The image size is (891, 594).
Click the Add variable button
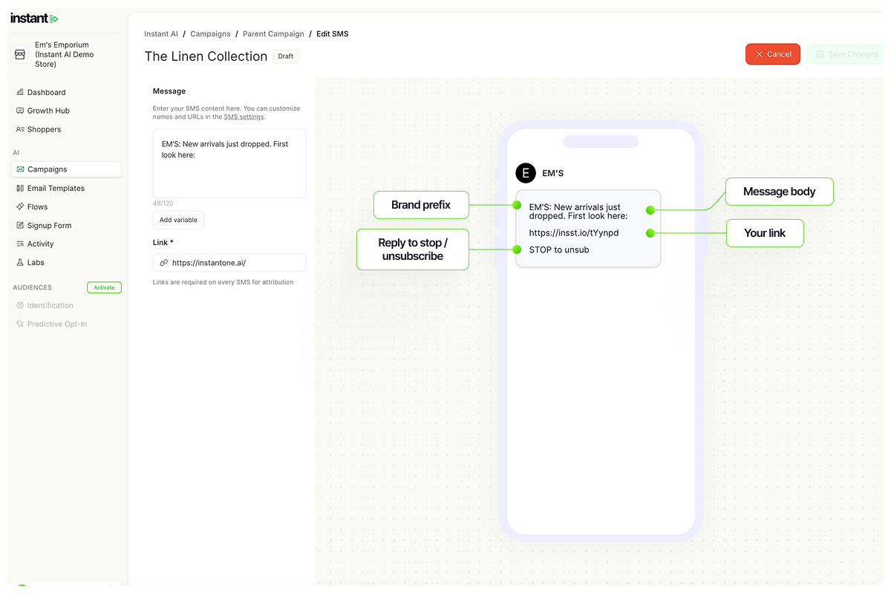(178, 220)
